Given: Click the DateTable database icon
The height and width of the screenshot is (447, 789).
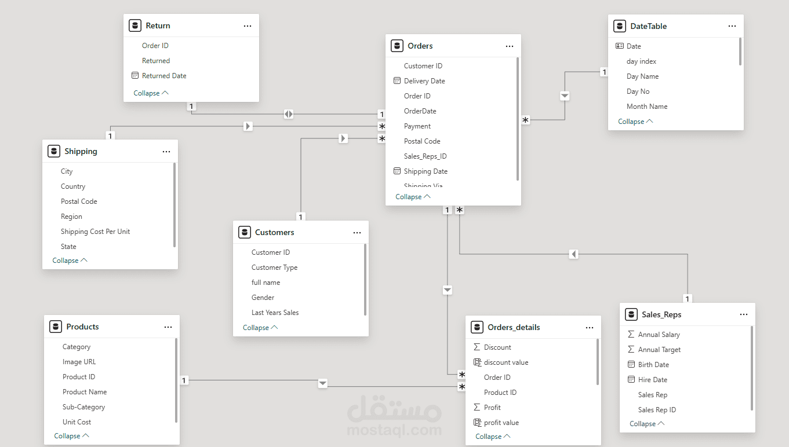Looking at the screenshot, I should point(620,26).
